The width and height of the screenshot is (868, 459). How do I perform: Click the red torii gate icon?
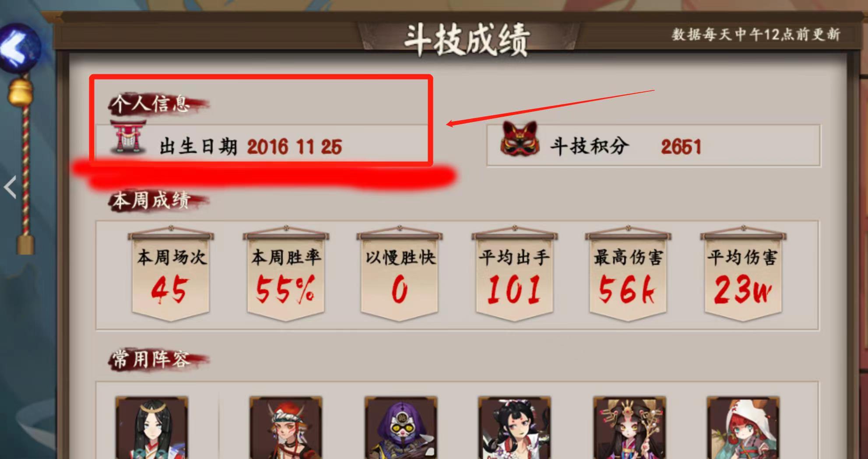127,137
